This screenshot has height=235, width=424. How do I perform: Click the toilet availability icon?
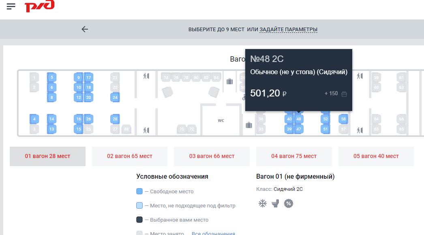click(276, 203)
